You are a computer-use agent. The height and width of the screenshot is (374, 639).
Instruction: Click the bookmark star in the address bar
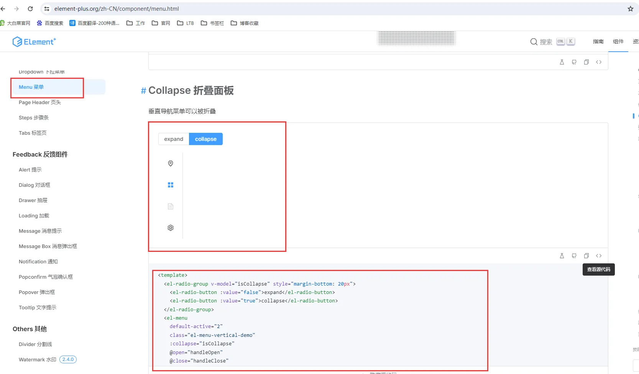[x=630, y=8]
